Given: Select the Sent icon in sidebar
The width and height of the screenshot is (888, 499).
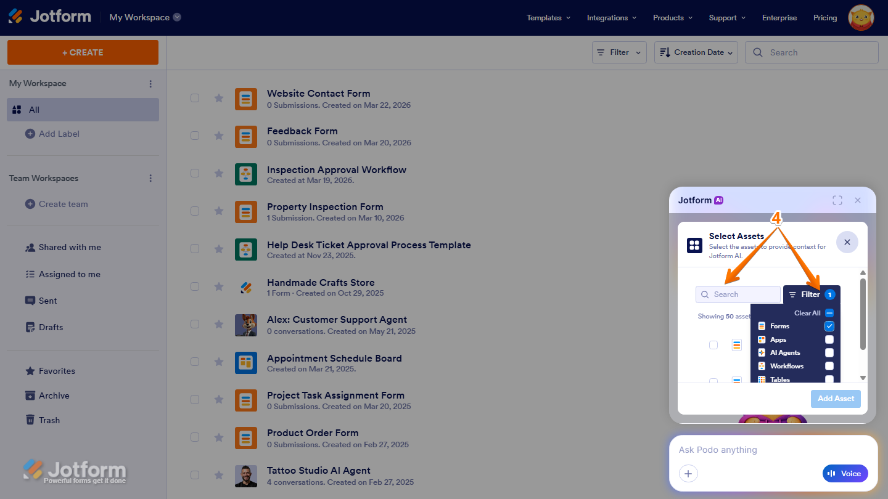Looking at the screenshot, I should pyautogui.click(x=30, y=301).
